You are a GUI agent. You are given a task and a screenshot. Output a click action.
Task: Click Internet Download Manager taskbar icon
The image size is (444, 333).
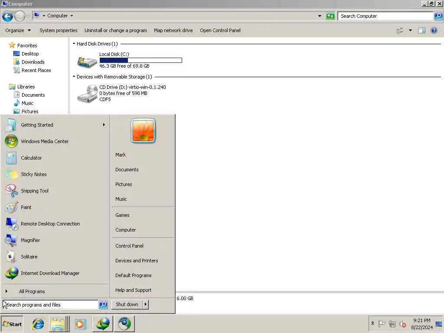102,323
